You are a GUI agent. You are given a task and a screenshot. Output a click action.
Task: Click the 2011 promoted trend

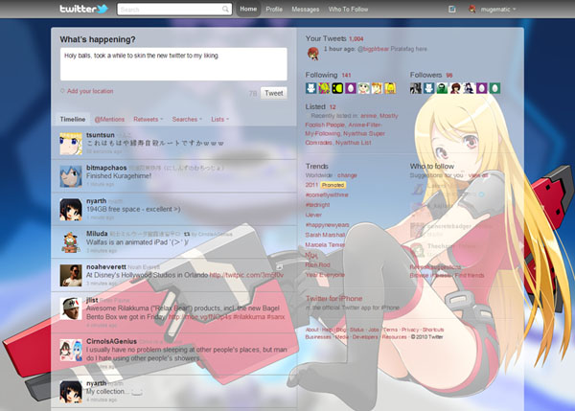coord(311,185)
